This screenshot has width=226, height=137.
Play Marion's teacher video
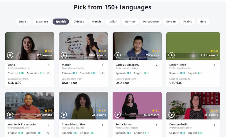(x=64, y=55)
